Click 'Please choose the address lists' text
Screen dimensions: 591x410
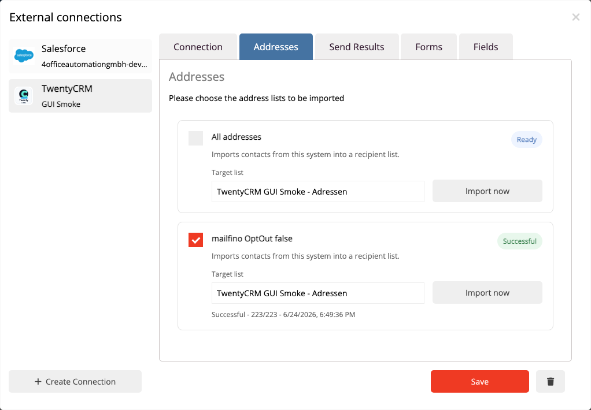click(x=256, y=98)
